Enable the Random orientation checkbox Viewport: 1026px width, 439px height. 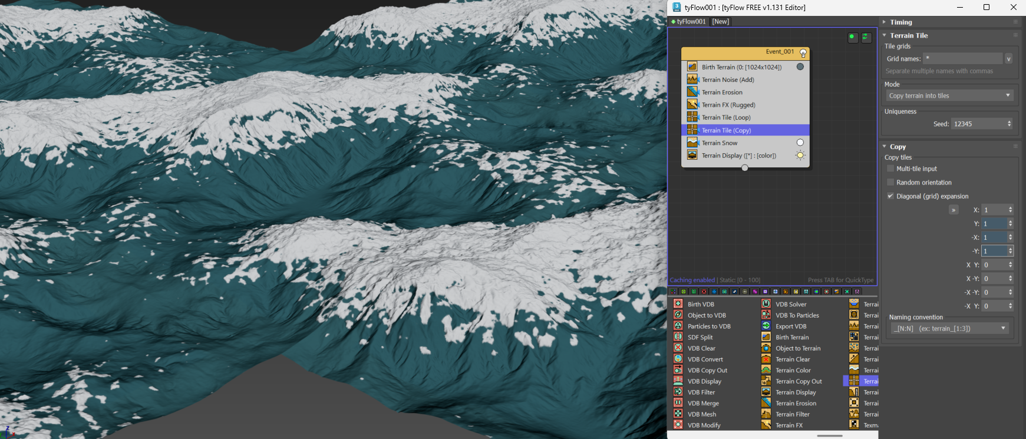click(890, 183)
